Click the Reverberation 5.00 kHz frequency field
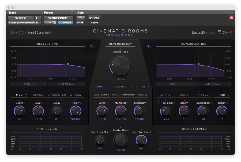This screenshot has width=241, height=162. click(175, 84)
